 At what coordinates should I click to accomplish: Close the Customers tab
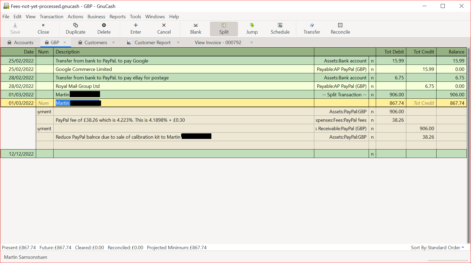(114, 42)
